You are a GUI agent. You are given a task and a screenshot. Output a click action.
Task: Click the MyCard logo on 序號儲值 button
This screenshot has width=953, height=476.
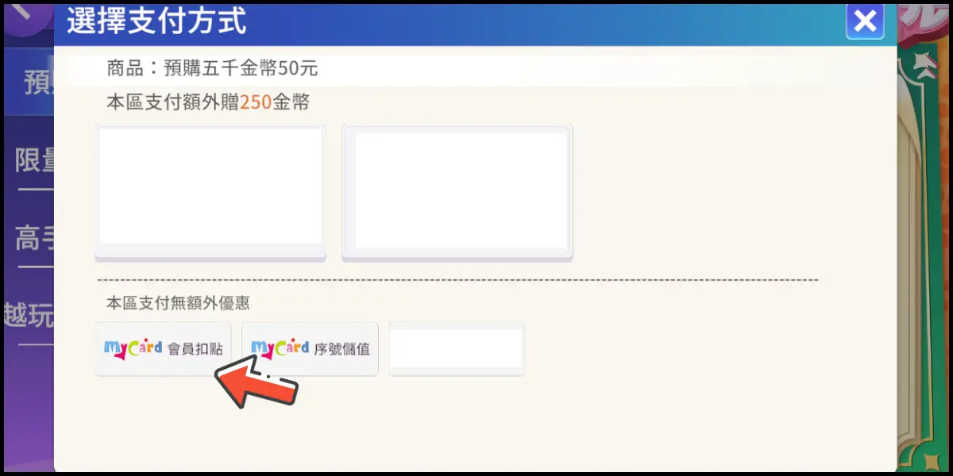click(x=280, y=349)
